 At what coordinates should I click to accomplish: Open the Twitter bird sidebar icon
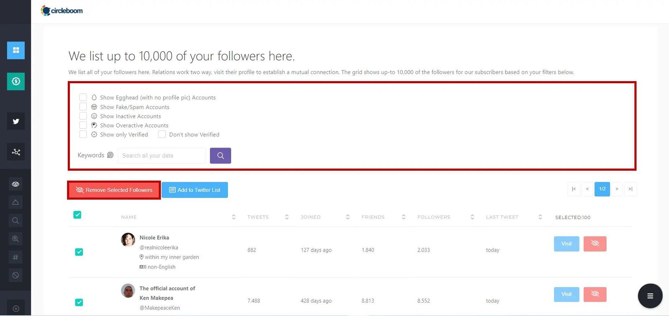(x=16, y=121)
